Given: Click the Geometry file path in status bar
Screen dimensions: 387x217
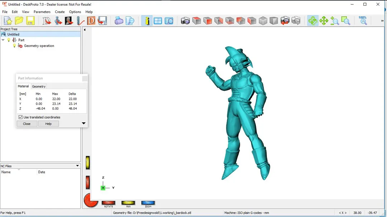Looking at the screenshot, I should 152,213.
